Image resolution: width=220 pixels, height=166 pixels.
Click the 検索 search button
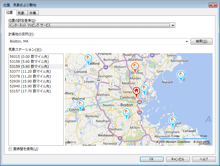click(202, 41)
